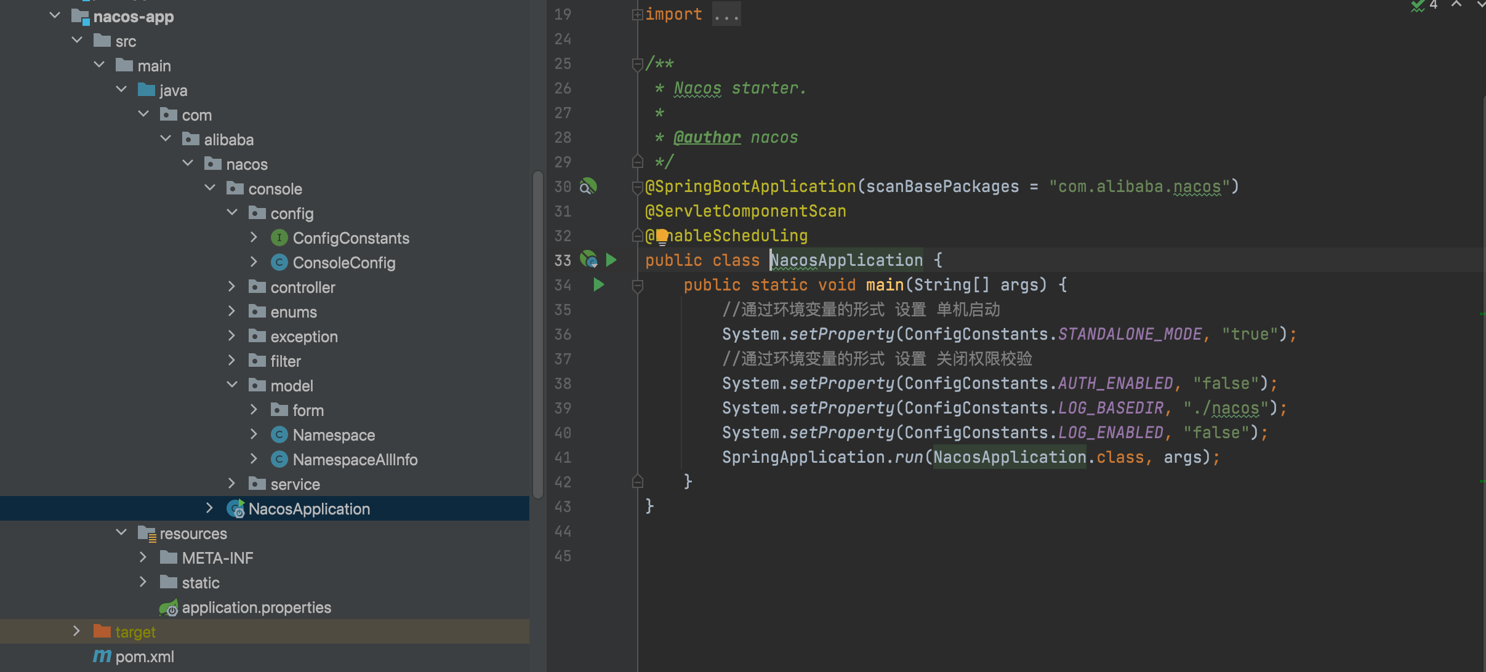The image size is (1486, 672).
Task: Expand the NacosApplication tree node
Action: point(209,508)
